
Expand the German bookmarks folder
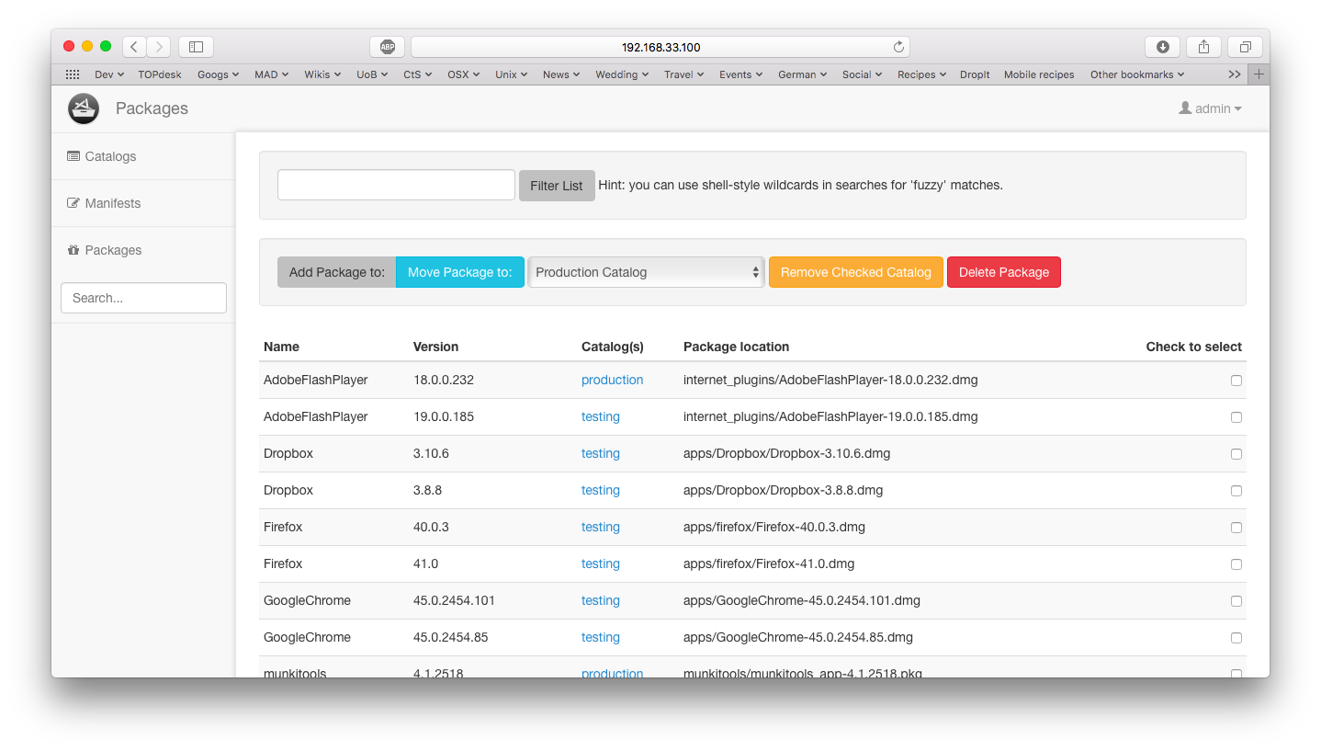pos(802,74)
